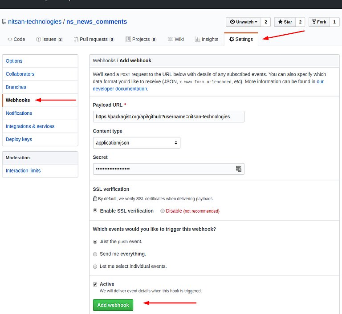Open Options in the settings sidebar

coord(40,61)
